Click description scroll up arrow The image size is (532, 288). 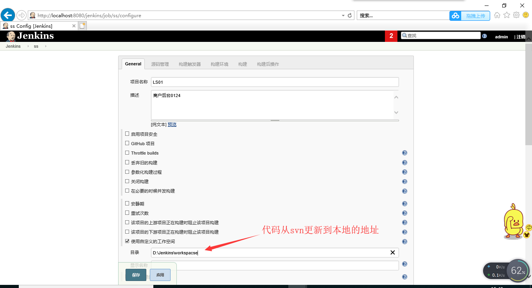pyautogui.click(x=396, y=97)
